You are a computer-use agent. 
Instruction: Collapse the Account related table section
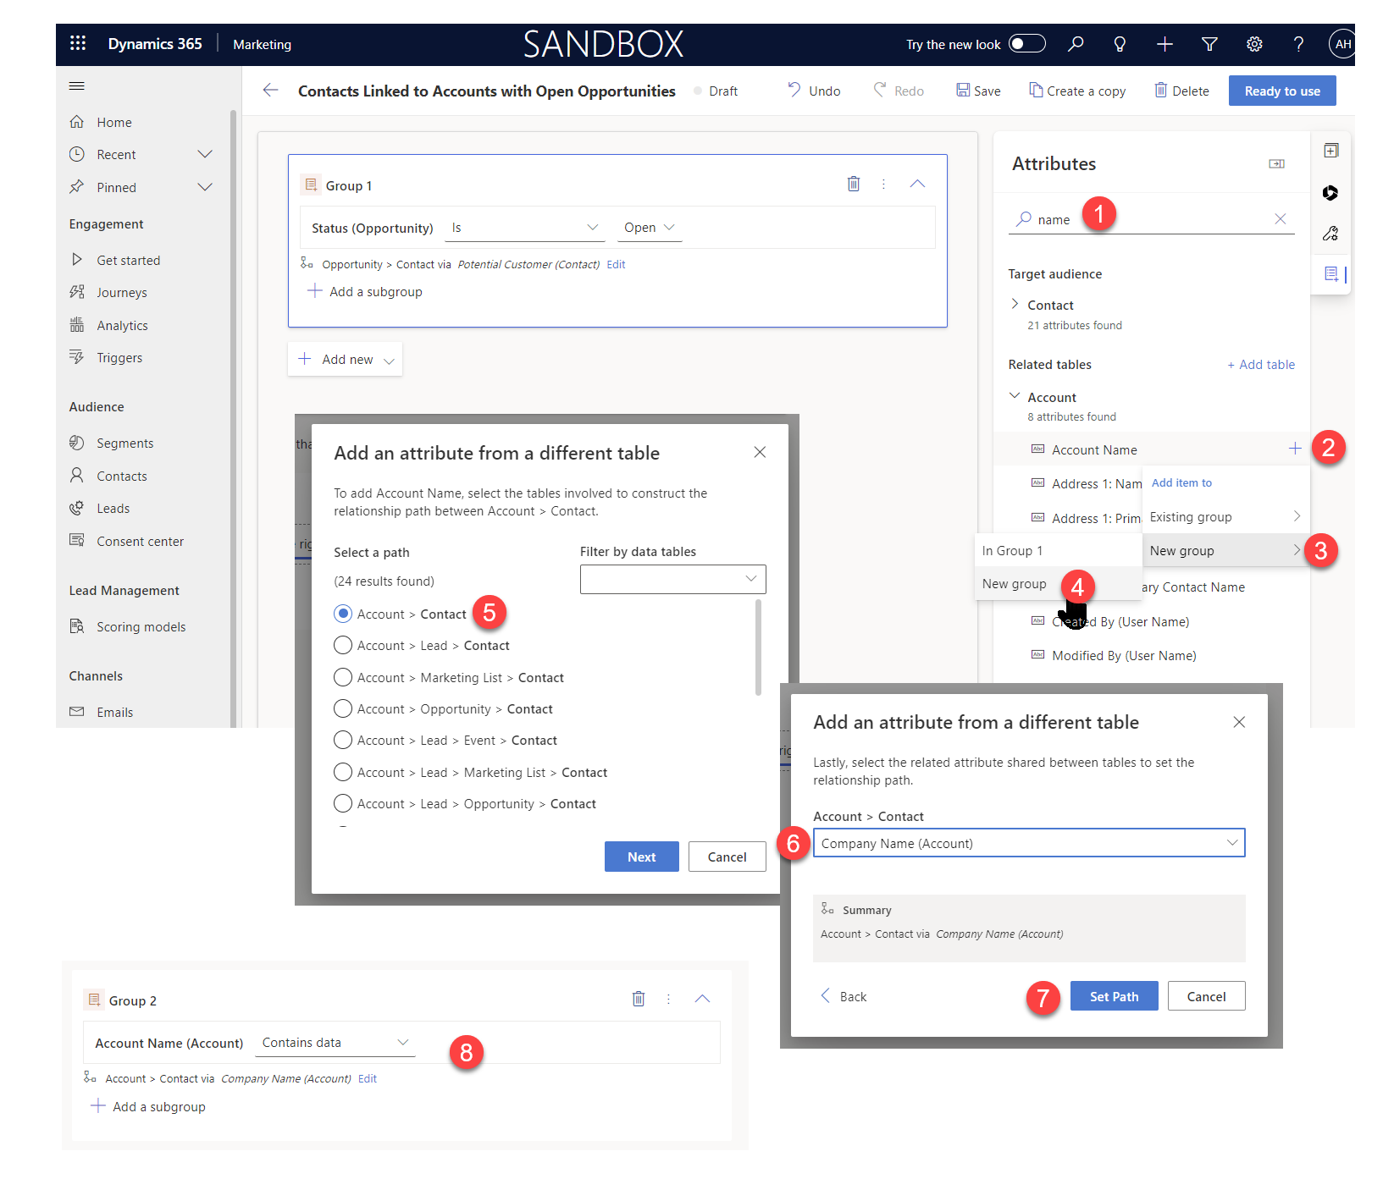(1015, 395)
